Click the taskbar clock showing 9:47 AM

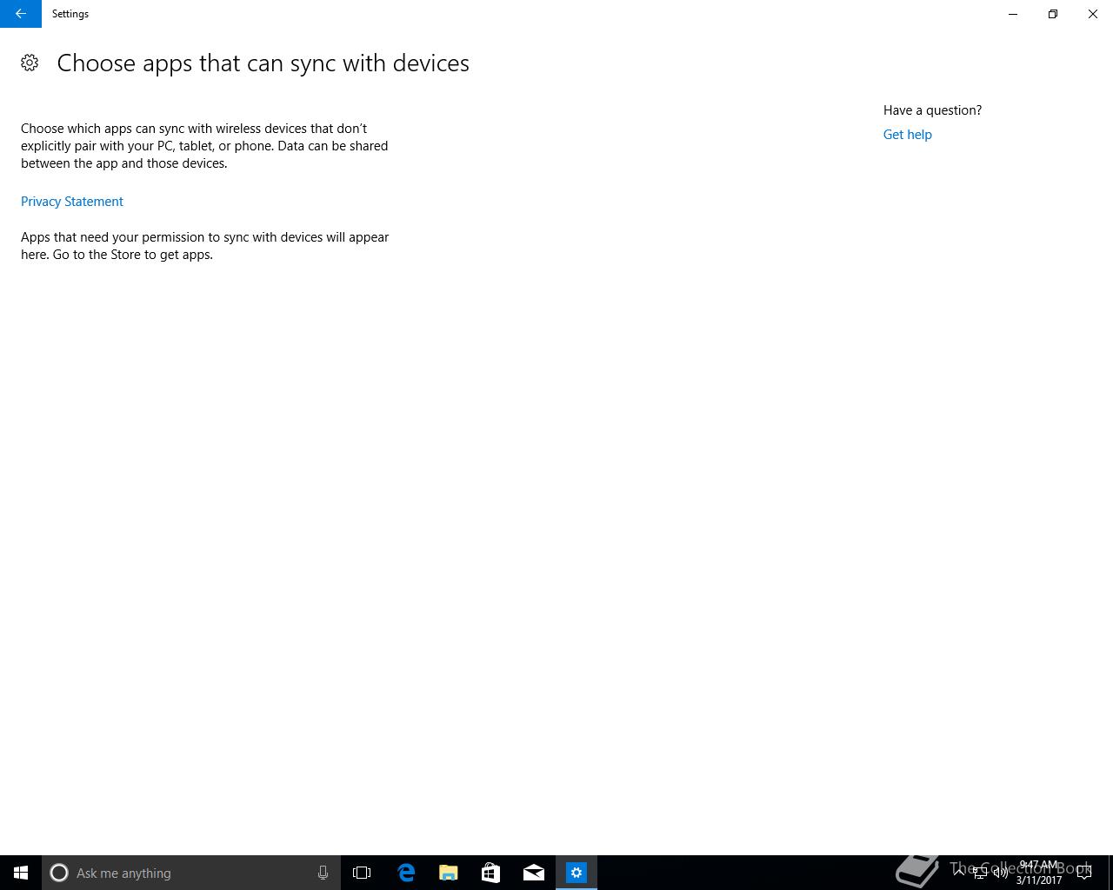[1039, 873]
